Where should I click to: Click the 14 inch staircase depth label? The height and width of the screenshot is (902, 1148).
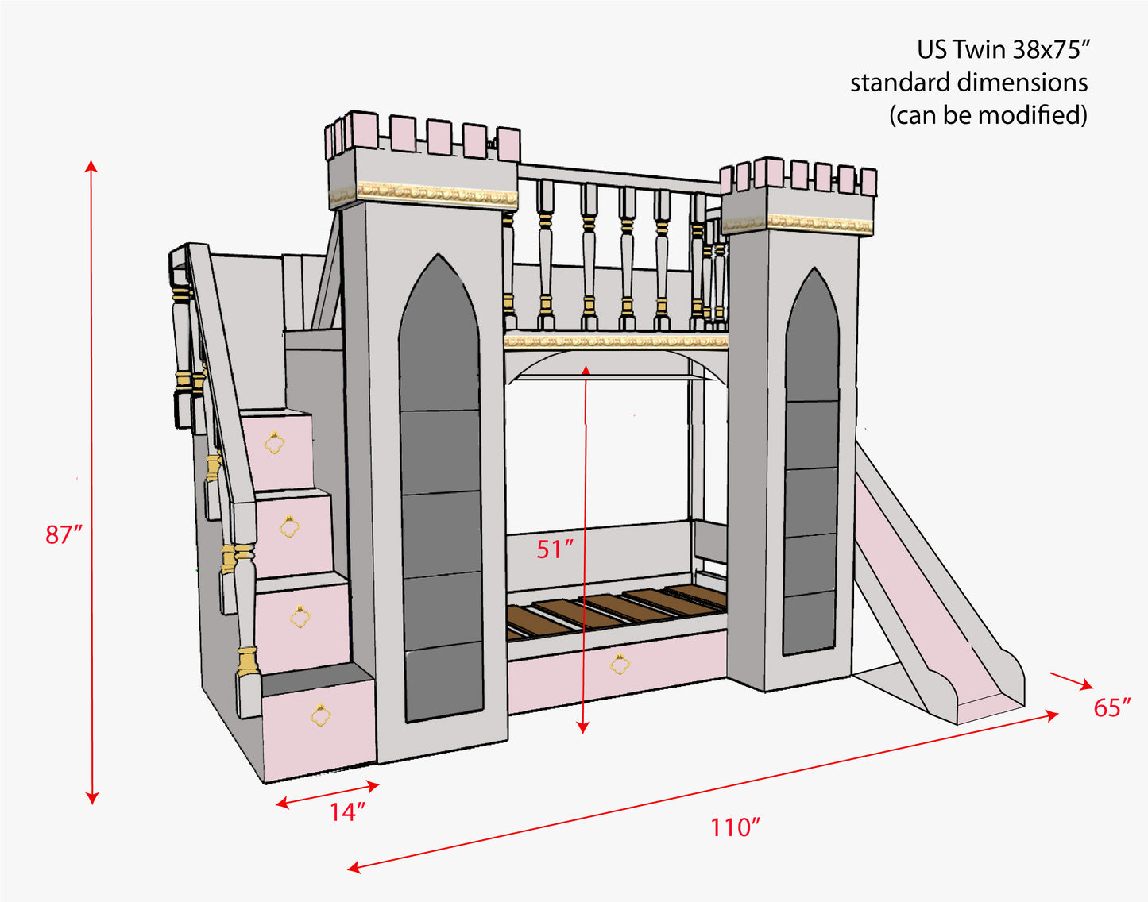(x=347, y=812)
